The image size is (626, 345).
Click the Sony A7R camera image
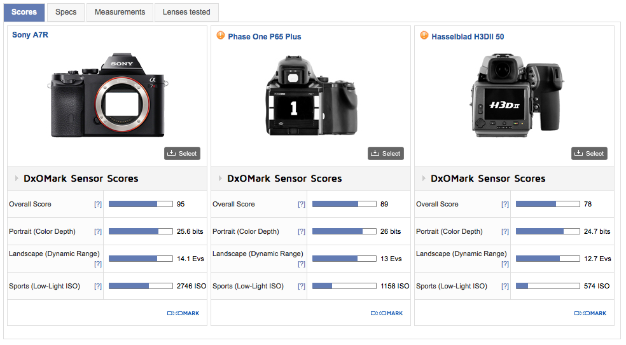tap(108, 96)
